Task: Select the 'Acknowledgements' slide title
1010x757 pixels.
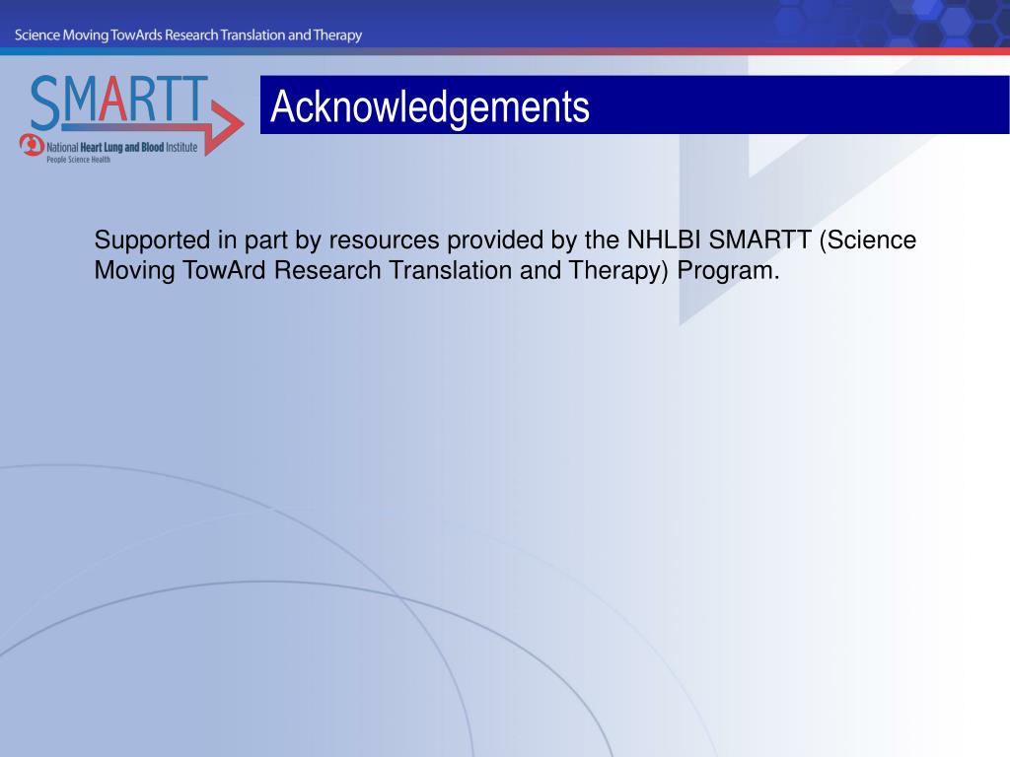Action: (430, 106)
